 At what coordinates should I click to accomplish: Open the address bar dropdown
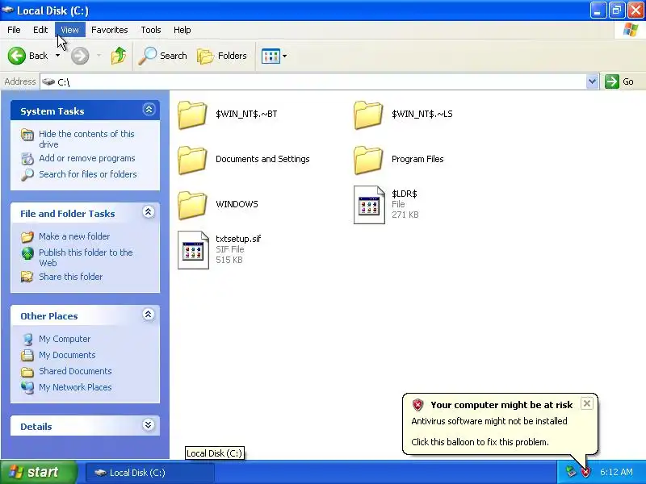[x=592, y=81]
